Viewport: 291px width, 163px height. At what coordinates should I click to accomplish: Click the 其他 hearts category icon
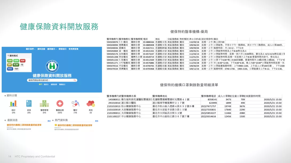(91, 103)
